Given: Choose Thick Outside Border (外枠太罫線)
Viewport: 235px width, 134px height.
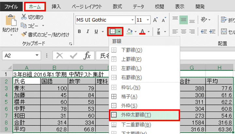Looking at the screenshot, I should coord(144,115).
